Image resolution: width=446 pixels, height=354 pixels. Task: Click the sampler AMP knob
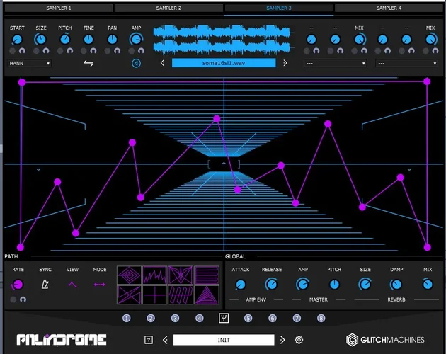(x=136, y=40)
